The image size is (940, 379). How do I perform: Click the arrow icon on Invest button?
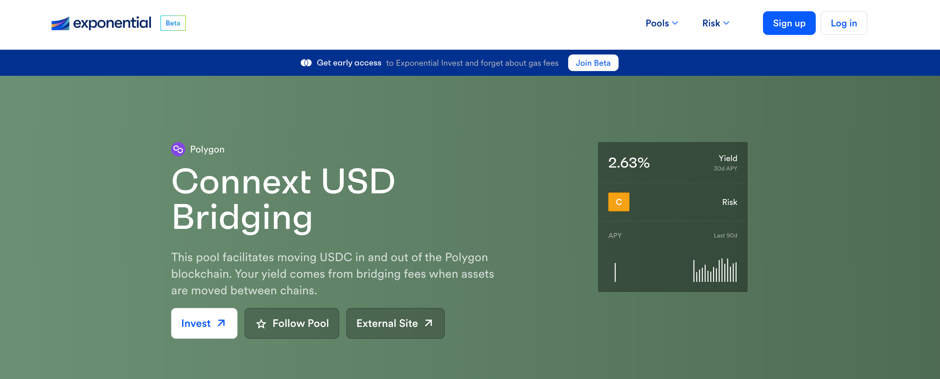(221, 323)
